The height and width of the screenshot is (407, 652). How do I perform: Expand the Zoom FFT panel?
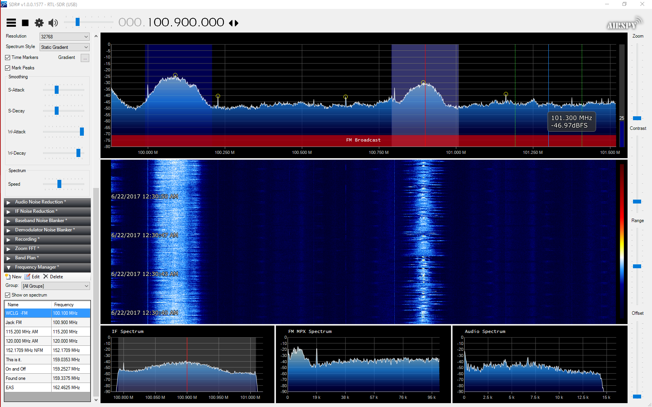[47, 248]
